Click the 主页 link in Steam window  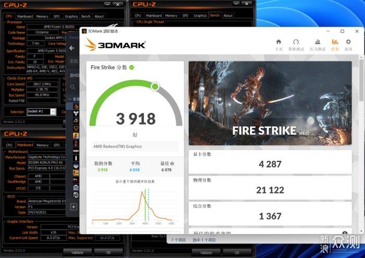tap(74, 61)
